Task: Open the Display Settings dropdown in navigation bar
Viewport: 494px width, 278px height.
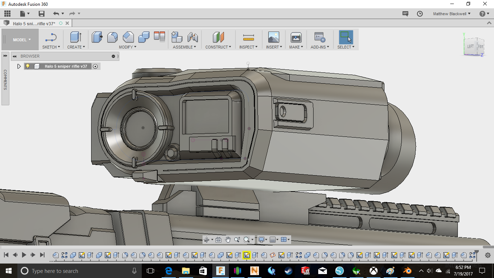Action: point(263,240)
